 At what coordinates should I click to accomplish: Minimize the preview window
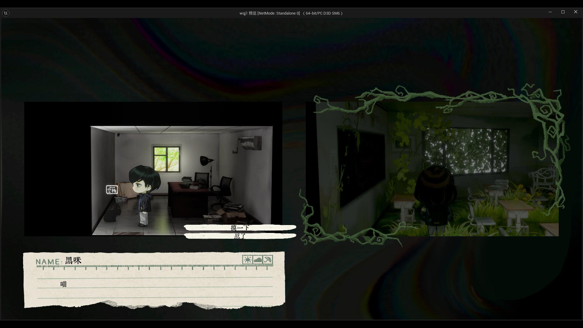550,12
